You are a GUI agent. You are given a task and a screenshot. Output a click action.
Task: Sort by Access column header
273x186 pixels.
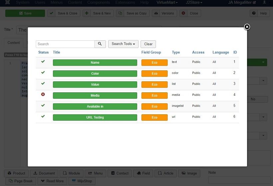pos(198,52)
